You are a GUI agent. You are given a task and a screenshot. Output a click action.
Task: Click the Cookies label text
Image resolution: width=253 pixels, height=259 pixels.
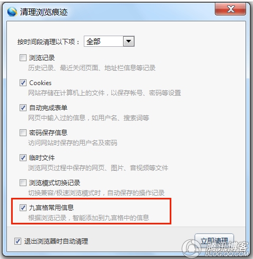(x=40, y=83)
